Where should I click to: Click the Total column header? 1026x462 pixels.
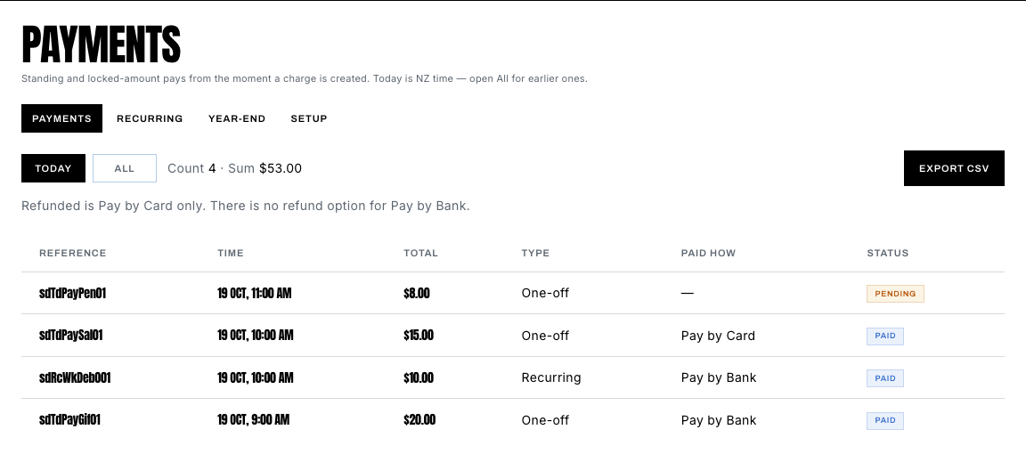420,253
